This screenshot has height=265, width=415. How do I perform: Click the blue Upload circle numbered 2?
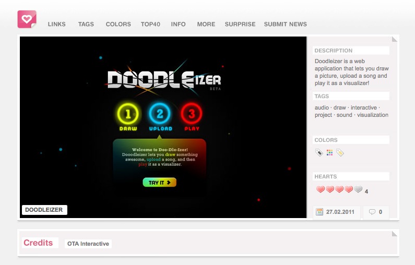160,114
